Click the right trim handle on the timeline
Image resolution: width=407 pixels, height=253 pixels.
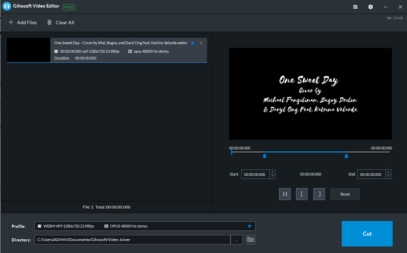tap(346, 156)
